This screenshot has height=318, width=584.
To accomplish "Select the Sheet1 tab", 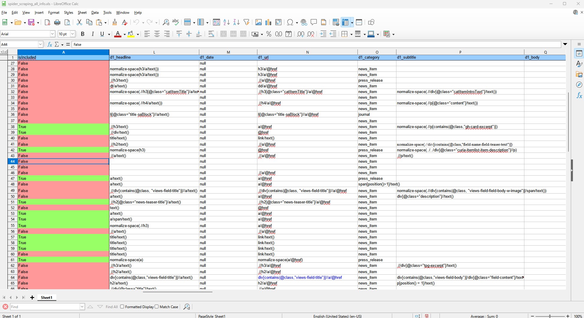I will 46,298.
